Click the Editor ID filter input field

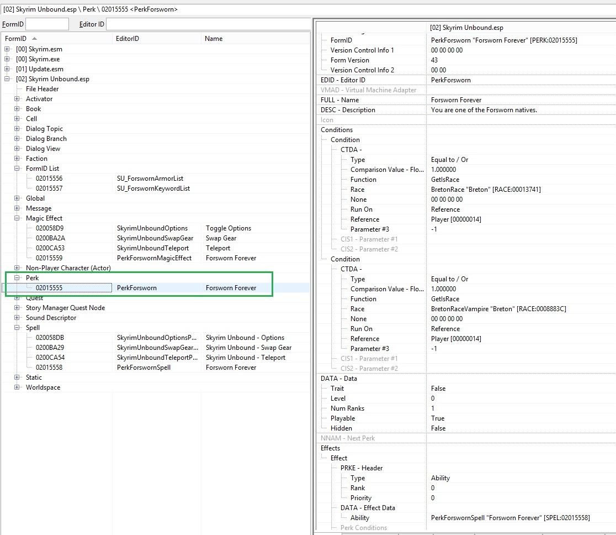(x=208, y=24)
